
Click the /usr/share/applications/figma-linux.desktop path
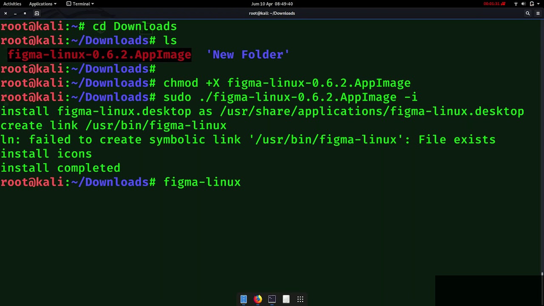click(x=372, y=111)
